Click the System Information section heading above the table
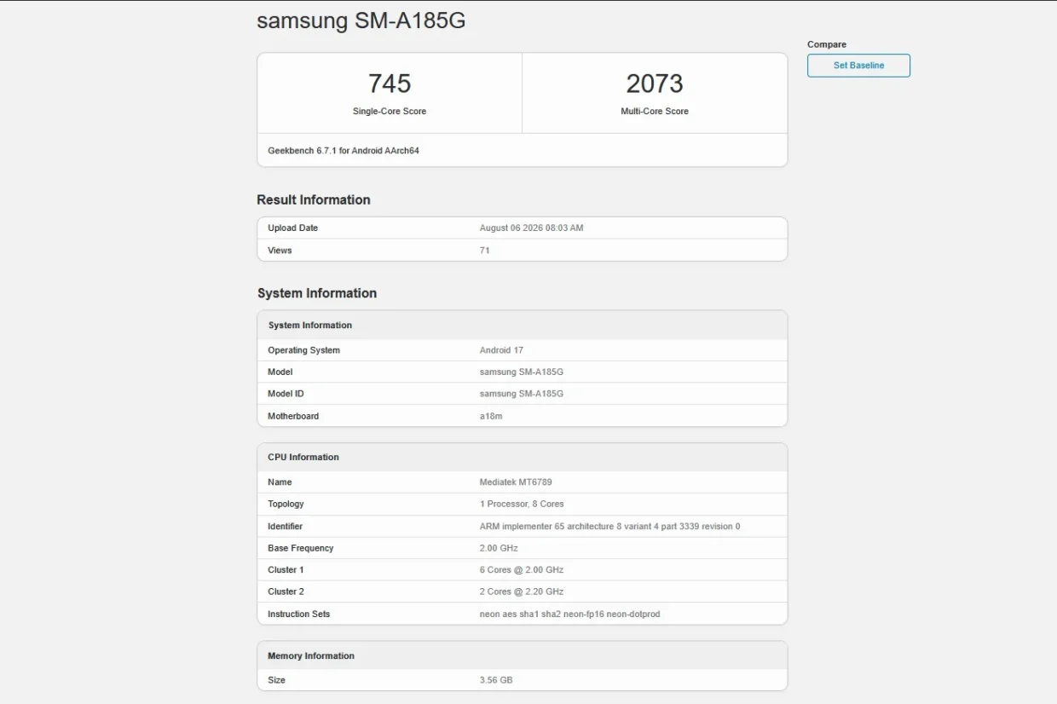This screenshot has height=704, width=1057. [x=317, y=293]
